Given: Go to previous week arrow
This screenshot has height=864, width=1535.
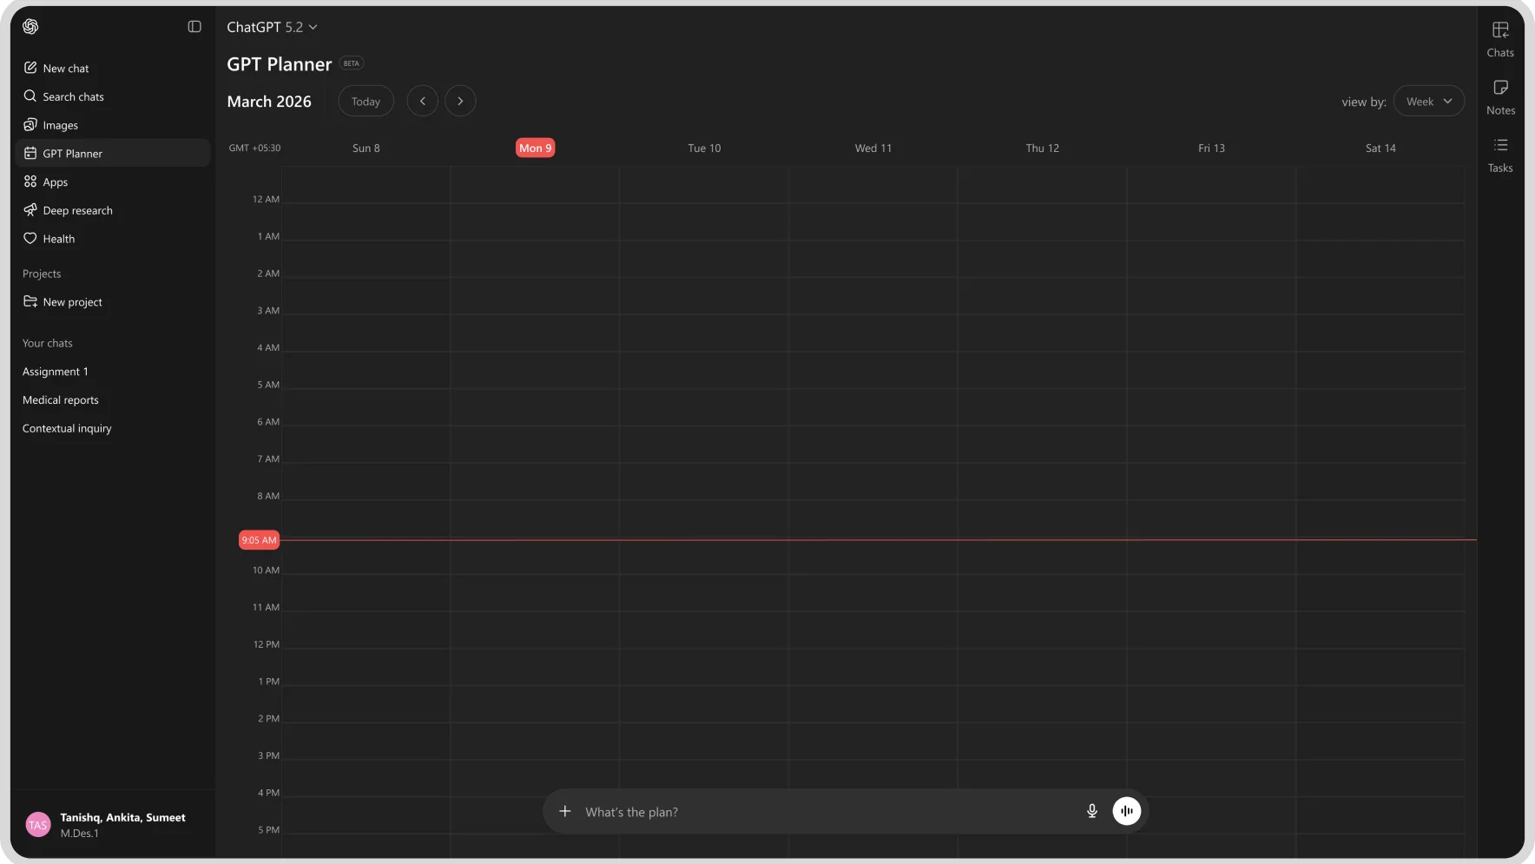Looking at the screenshot, I should pos(422,102).
